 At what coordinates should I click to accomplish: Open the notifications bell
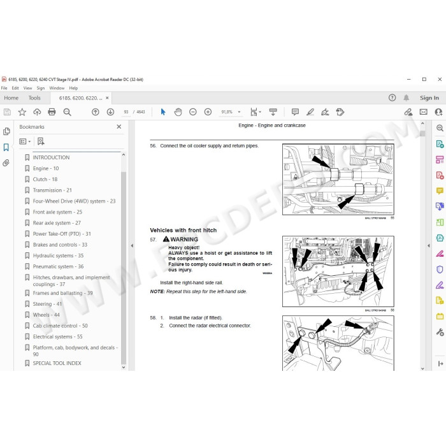point(406,98)
